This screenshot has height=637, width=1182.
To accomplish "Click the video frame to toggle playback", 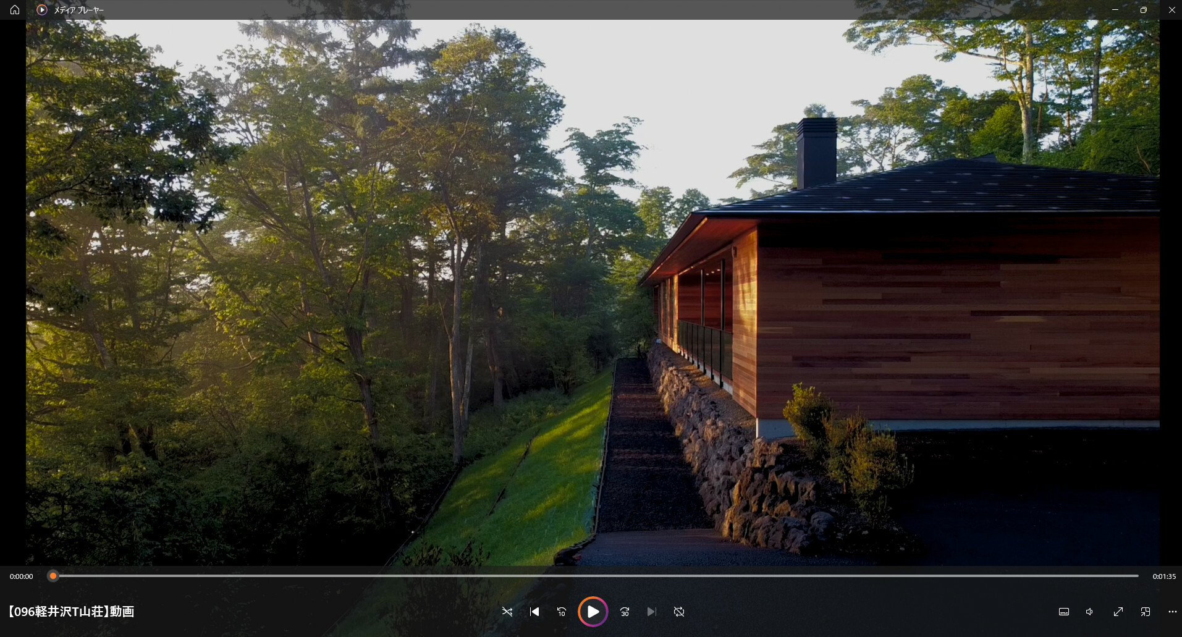I will [x=593, y=292].
